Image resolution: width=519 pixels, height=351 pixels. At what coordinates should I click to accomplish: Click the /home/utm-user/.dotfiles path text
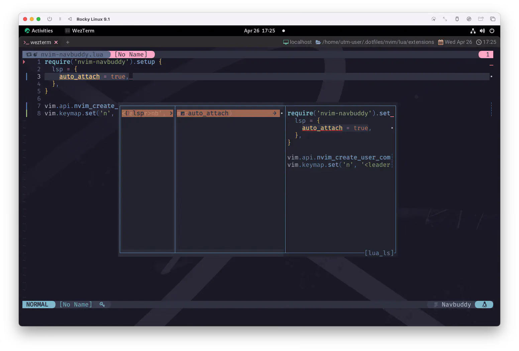point(378,42)
